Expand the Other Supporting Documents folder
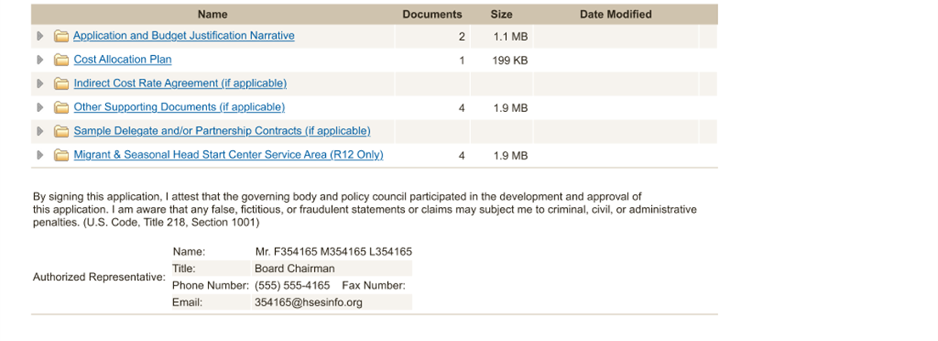This screenshot has width=938, height=341. click(x=40, y=108)
